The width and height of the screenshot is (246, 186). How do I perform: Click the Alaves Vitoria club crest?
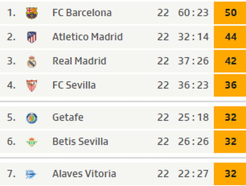31,174
